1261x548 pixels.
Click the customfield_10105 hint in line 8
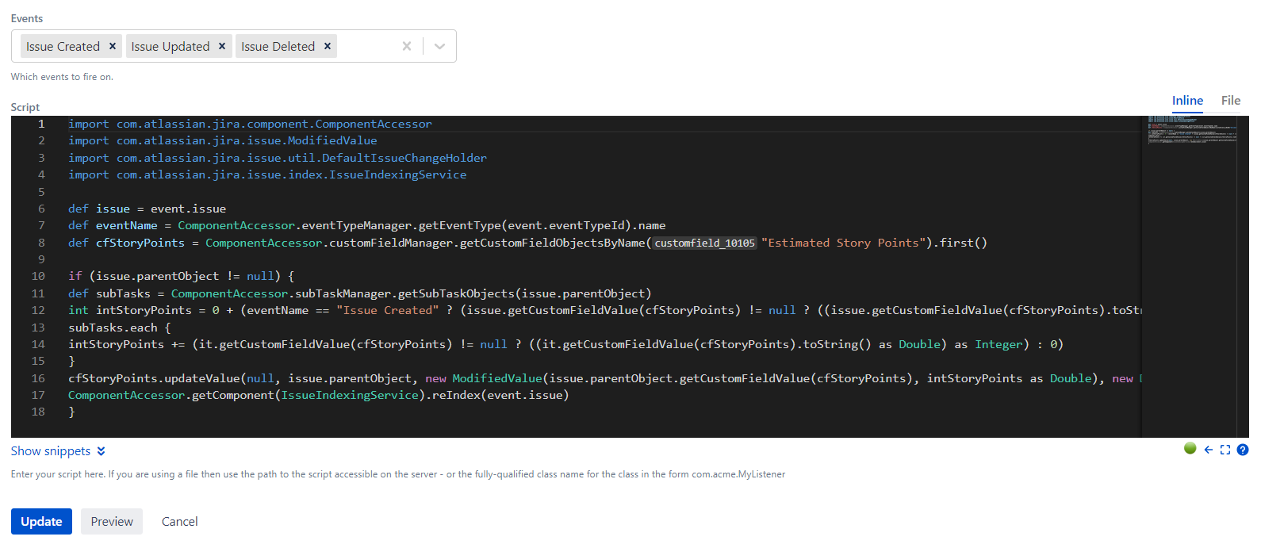point(705,243)
